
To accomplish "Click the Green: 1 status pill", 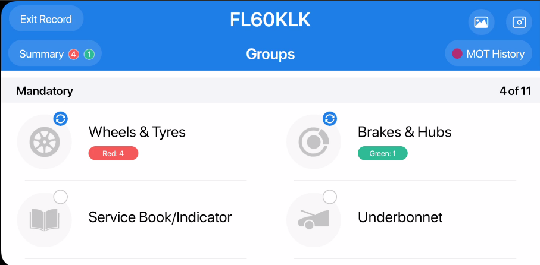I will tap(382, 153).
